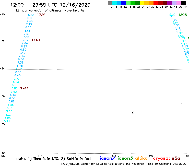This screenshot has width=189, height=166.
Task: Click the lavender swatch in the color scale
Action: (174, 3)
